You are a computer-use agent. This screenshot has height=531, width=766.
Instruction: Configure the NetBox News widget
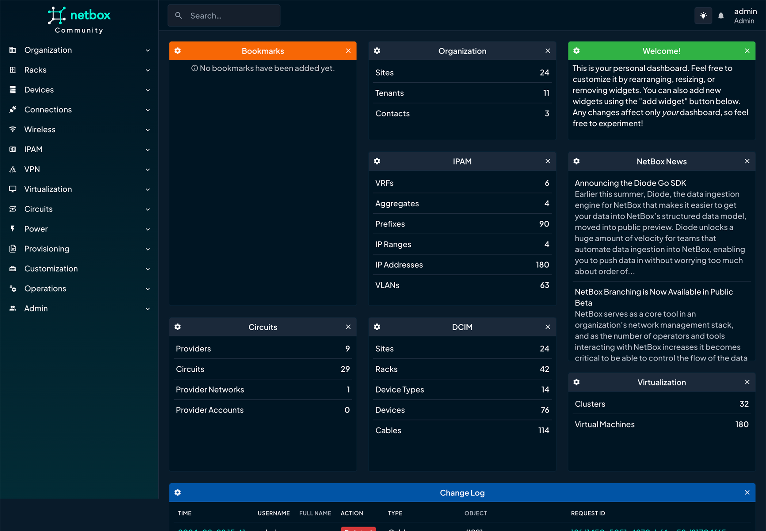(x=576, y=161)
